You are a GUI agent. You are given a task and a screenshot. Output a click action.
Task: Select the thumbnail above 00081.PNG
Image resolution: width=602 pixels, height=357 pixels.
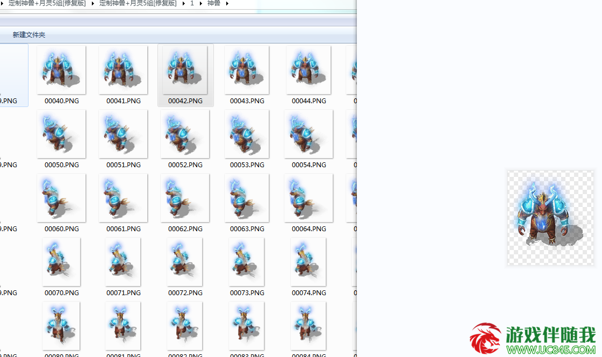coord(123,326)
